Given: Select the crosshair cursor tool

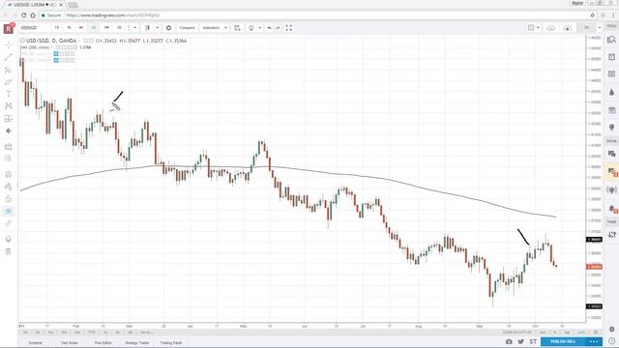Looking at the screenshot, I should (x=9, y=44).
